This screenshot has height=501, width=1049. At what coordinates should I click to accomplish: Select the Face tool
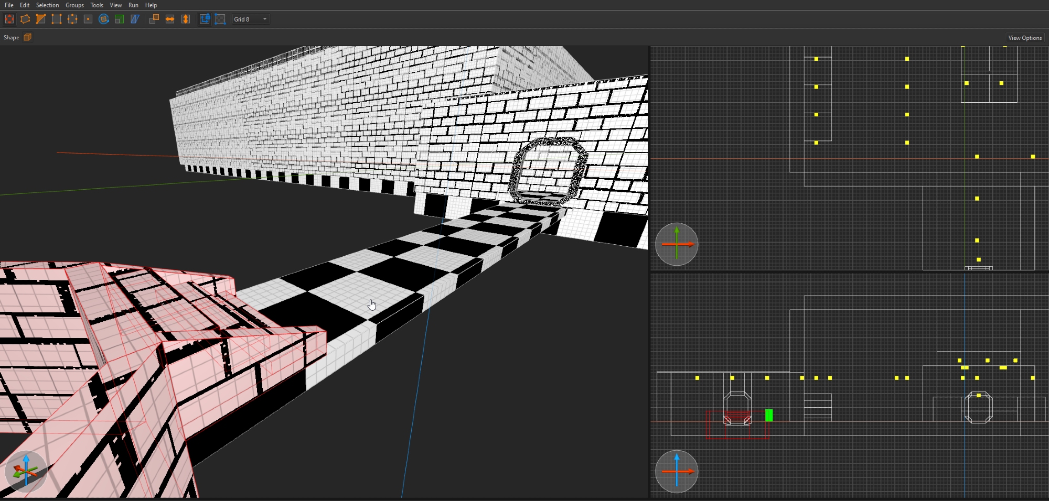point(88,19)
